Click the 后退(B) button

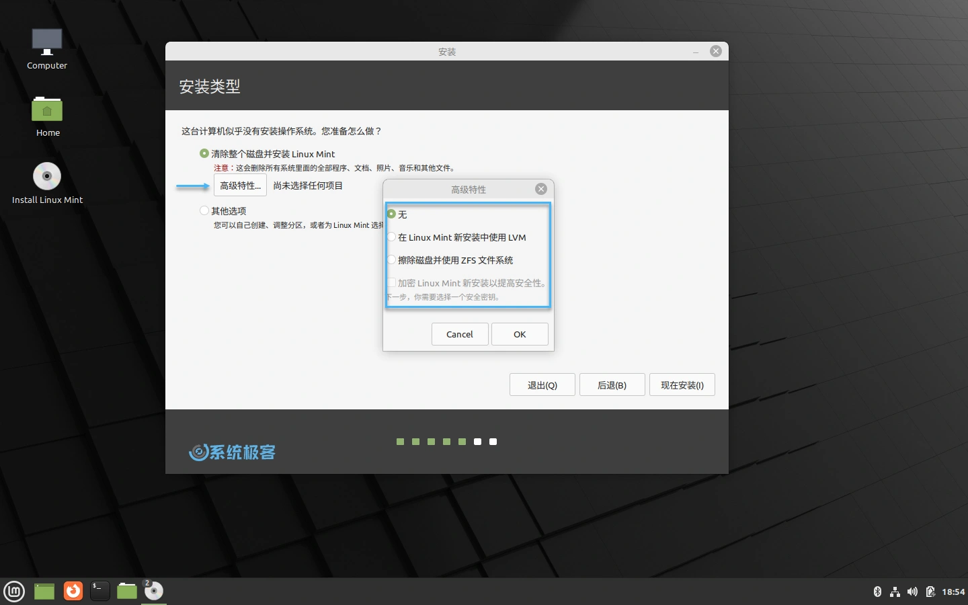click(x=612, y=385)
